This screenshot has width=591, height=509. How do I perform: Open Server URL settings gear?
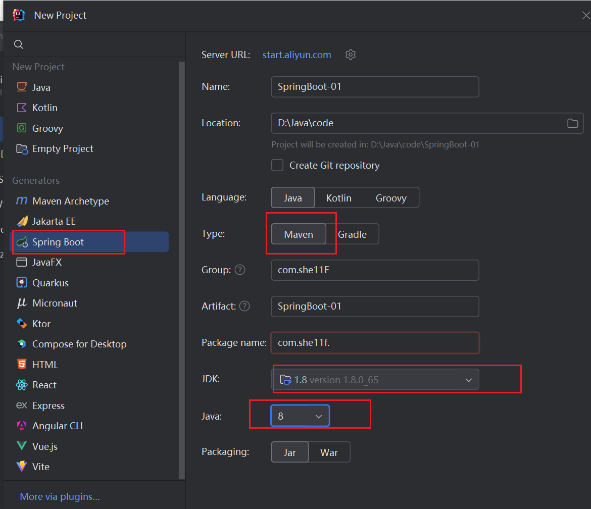pyautogui.click(x=351, y=55)
